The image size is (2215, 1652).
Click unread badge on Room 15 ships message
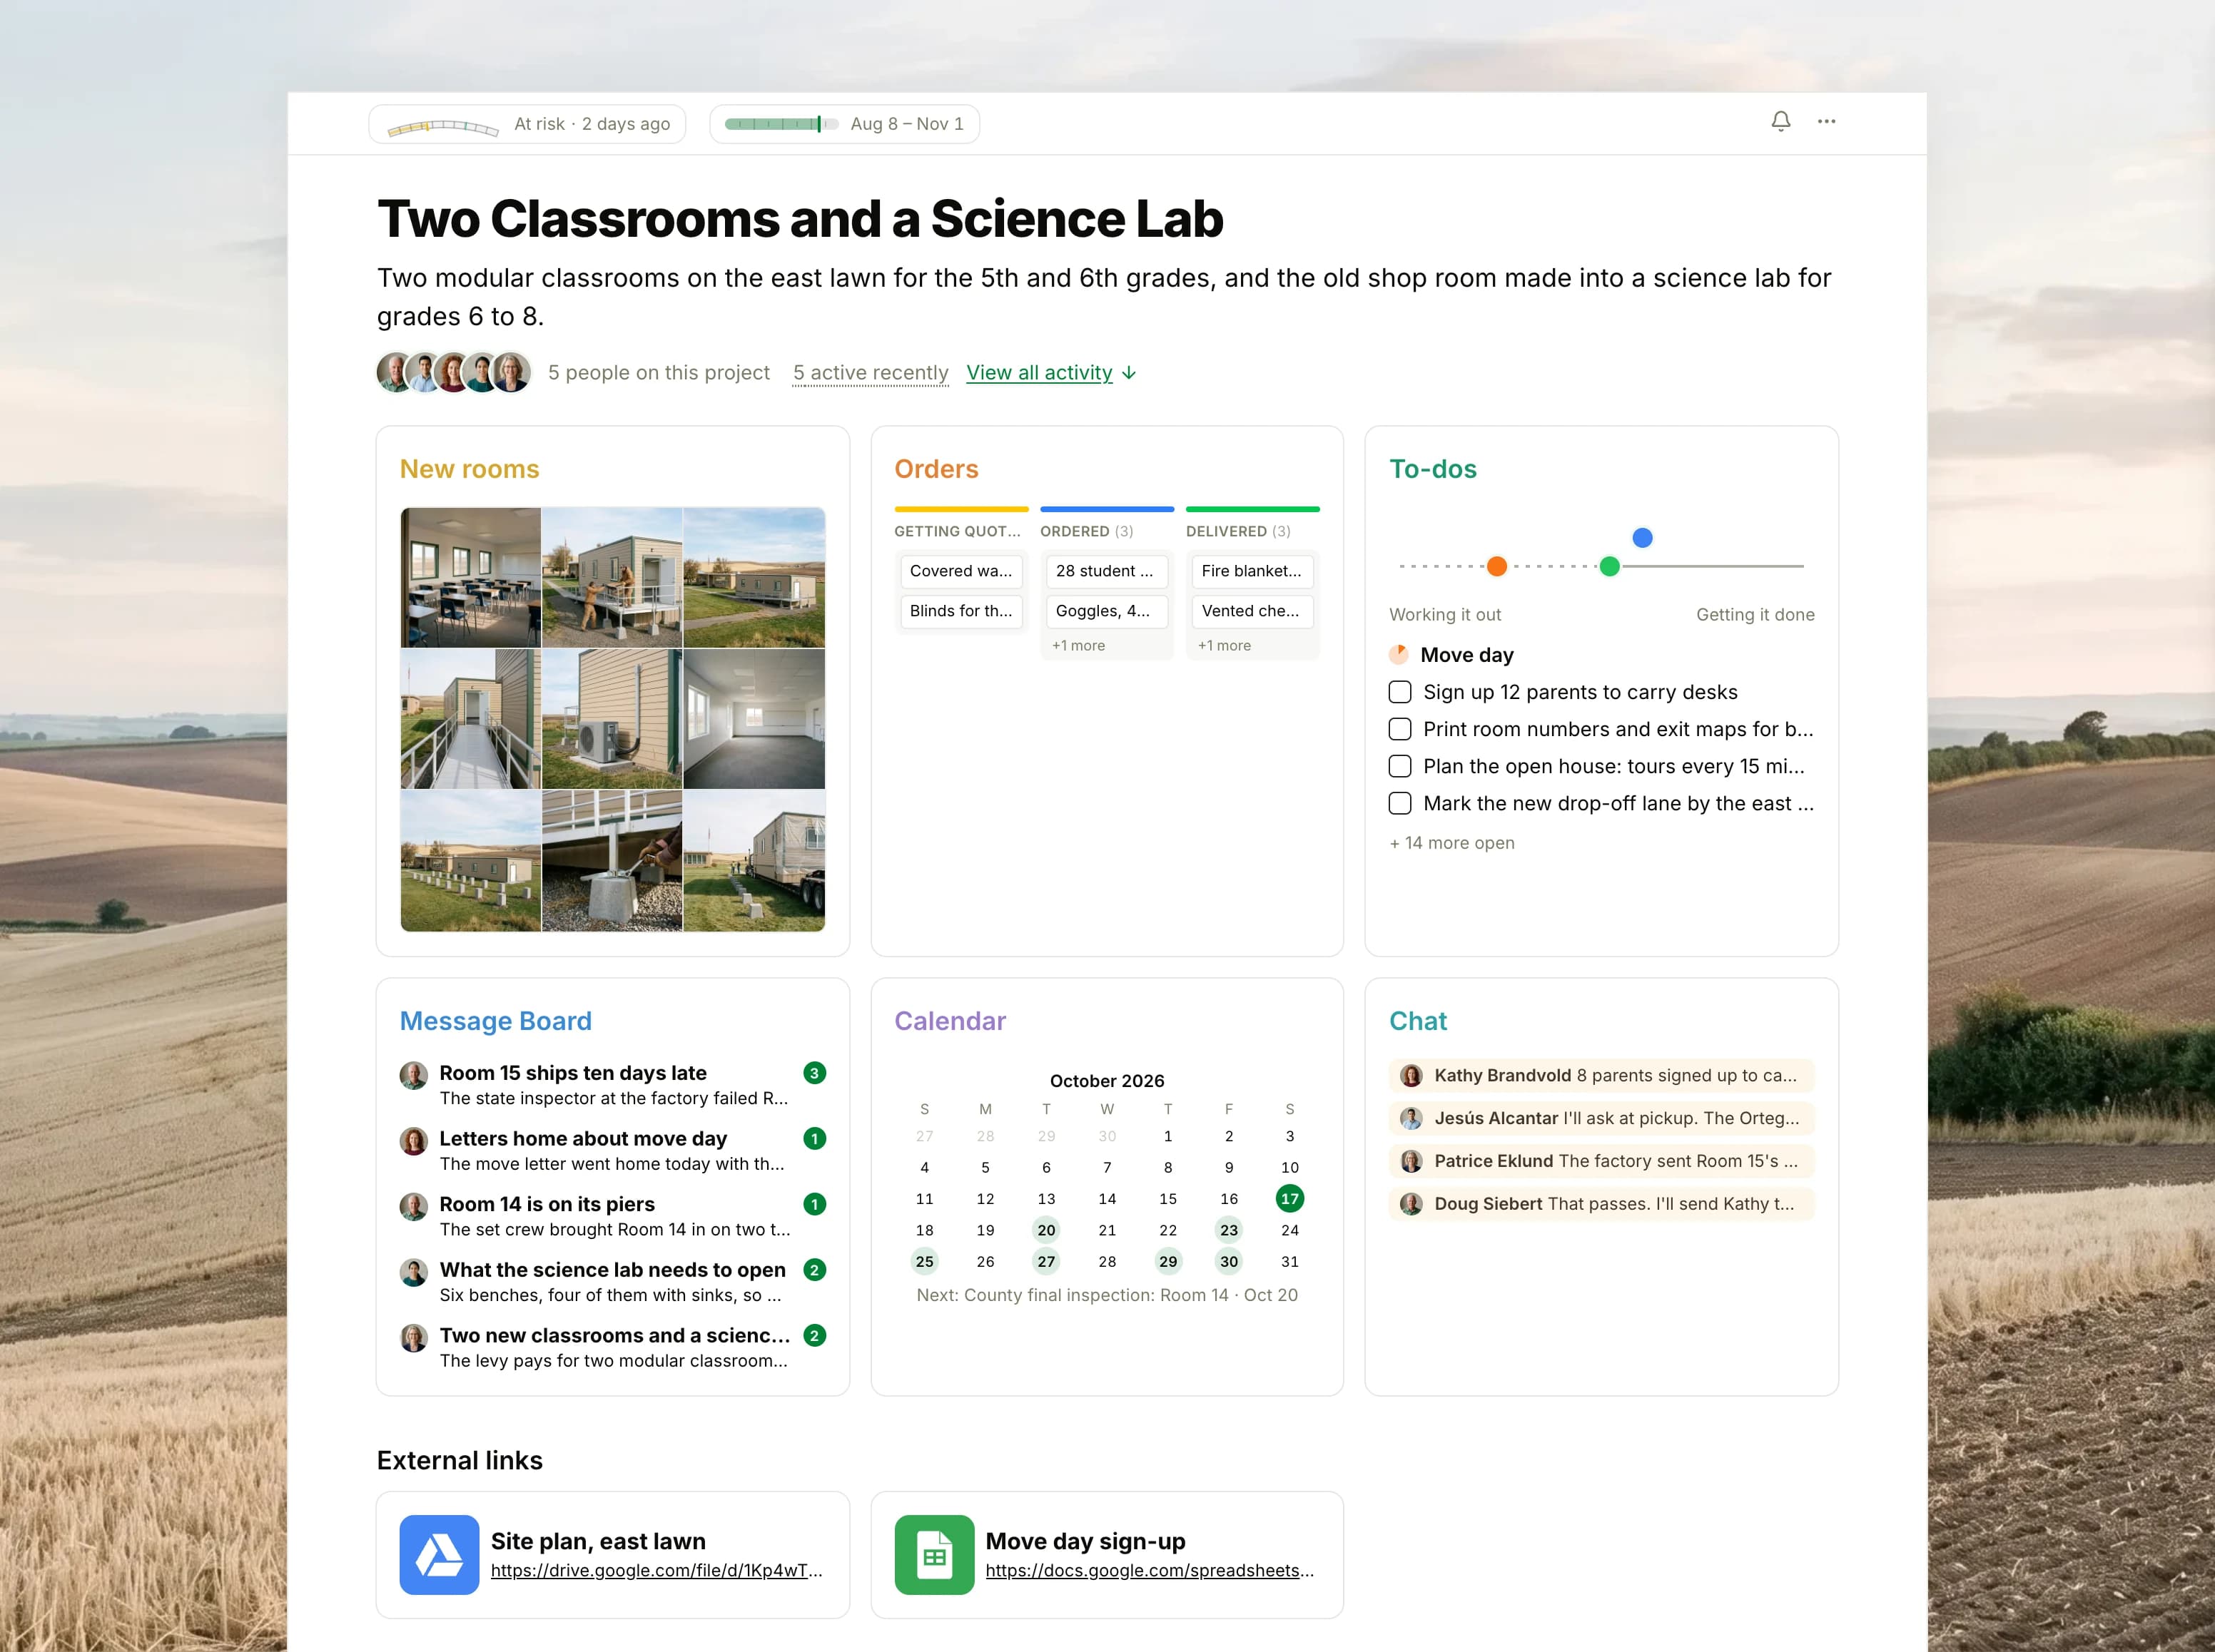coord(814,1073)
